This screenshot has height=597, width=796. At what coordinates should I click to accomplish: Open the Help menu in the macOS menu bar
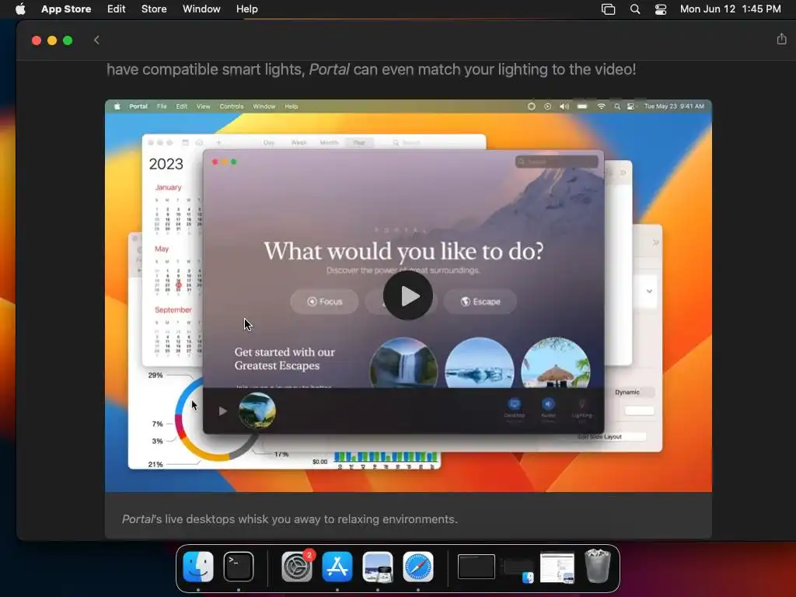246,9
